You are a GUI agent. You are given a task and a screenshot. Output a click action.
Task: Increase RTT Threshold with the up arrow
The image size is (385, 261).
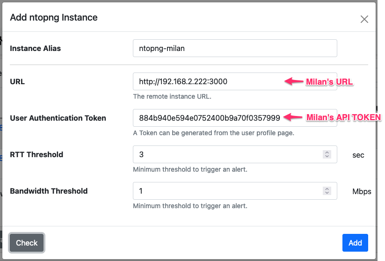327,152
